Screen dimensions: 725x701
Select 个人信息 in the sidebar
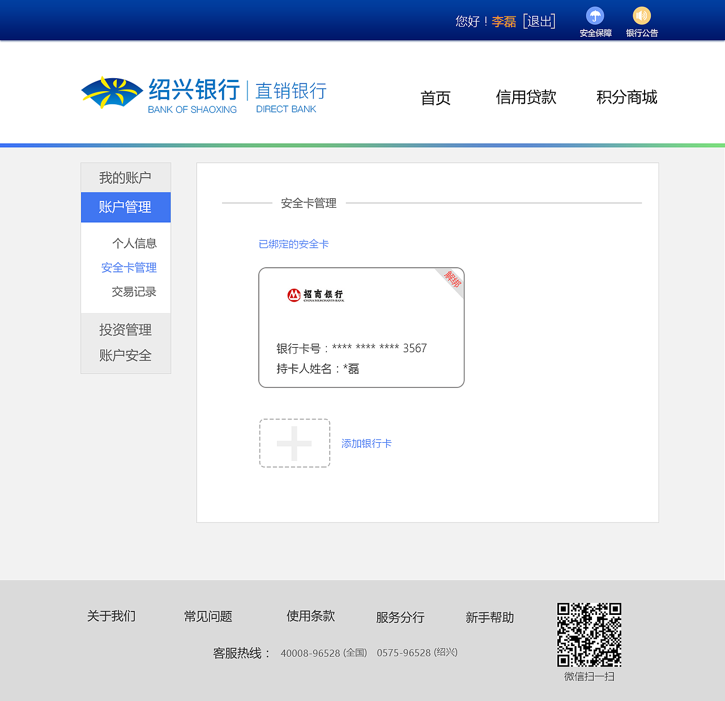[135, 243]
